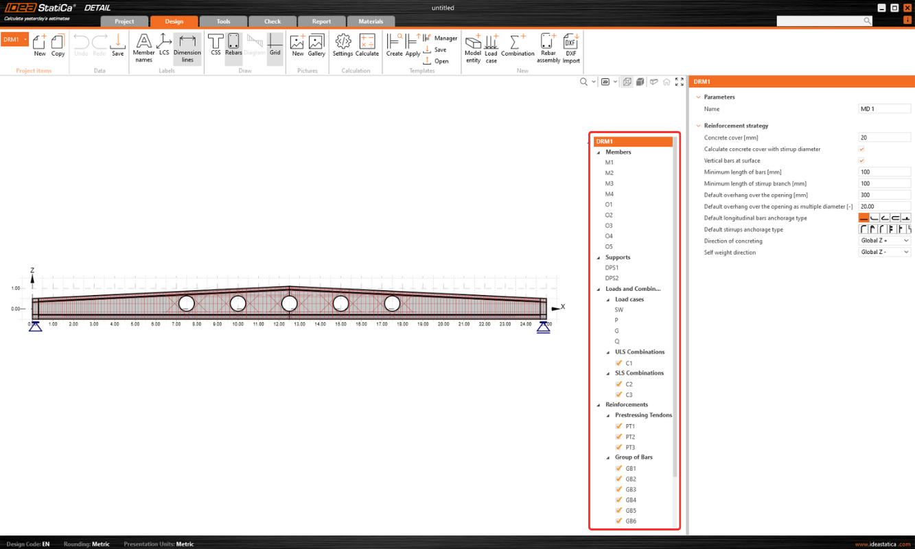Viewport: 915px width, 549px height.
Task: Click the Concrete cover input field
Action: click(884, 137)
